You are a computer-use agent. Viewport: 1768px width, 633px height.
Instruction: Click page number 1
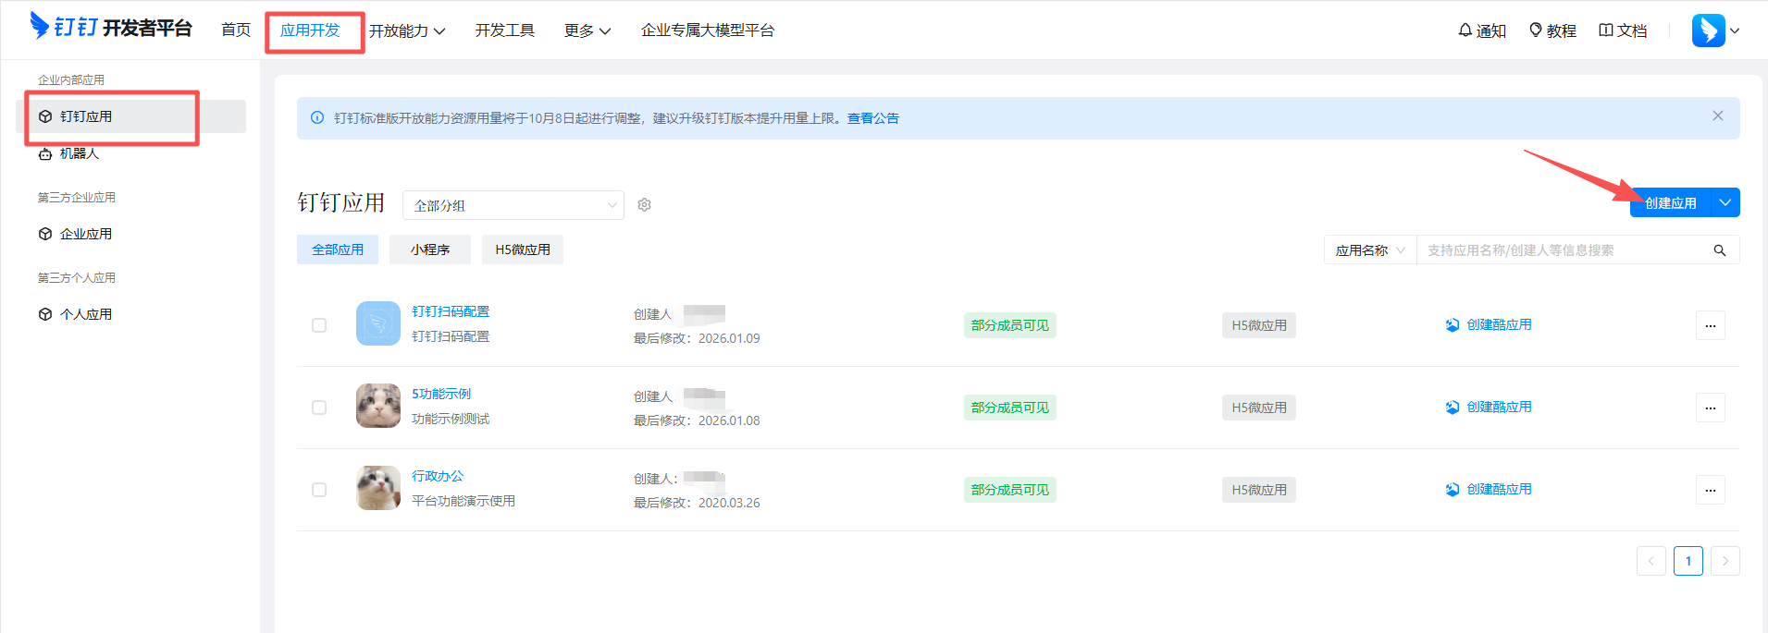(x=1688, y=561)
